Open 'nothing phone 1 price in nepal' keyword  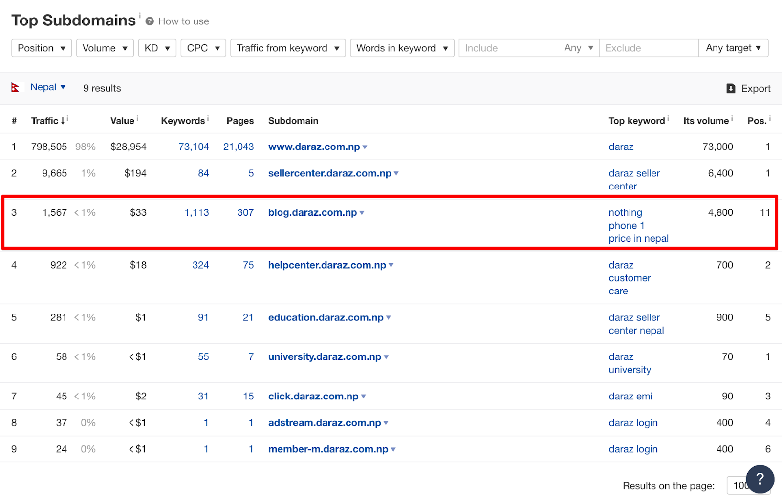pyautogui.click(x=639, y=226)
